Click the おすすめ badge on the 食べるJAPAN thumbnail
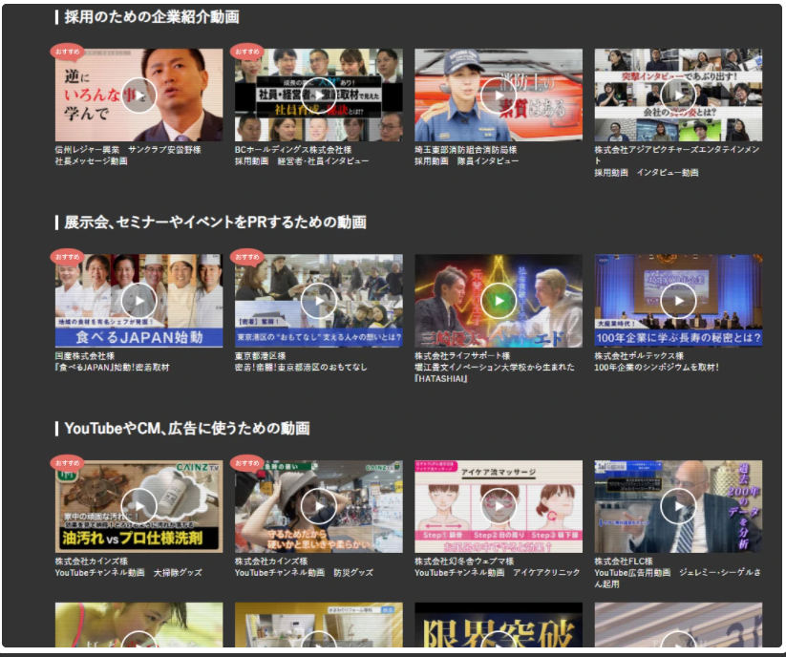 (x=66, y=257)
